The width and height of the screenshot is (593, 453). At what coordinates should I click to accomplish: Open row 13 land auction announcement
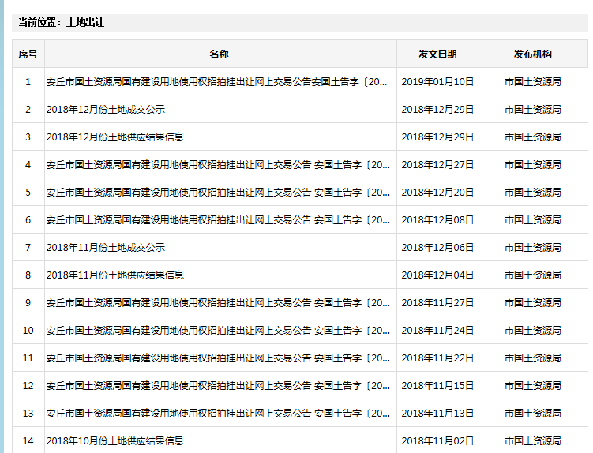tap(218, 413)
